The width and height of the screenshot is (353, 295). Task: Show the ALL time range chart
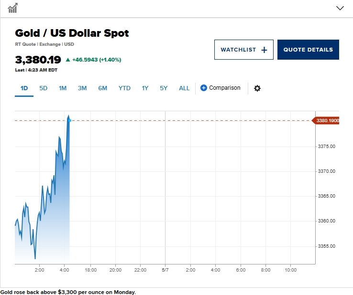coord(184,88)
